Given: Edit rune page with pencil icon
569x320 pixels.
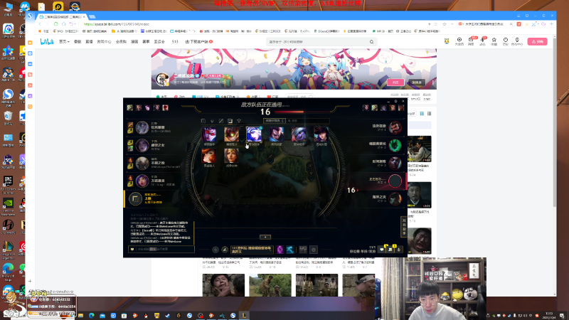Looking at the screenshot, I should (225, 250).
